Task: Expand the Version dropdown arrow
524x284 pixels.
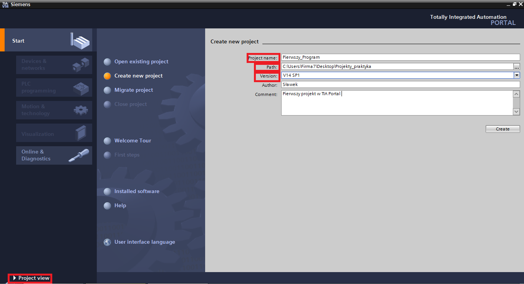Action: 517,76
